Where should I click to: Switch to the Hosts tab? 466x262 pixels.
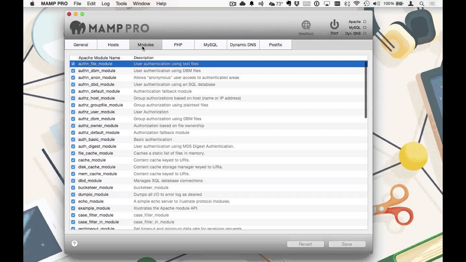tap(113, 45)
